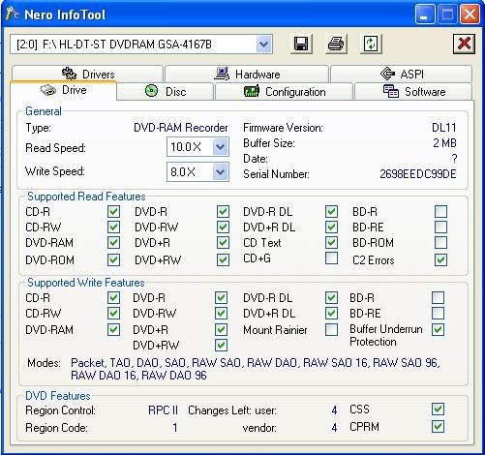
Task: Expand the Write Speed dropdown
Action: pyautogui.click(x=221, y=172)
